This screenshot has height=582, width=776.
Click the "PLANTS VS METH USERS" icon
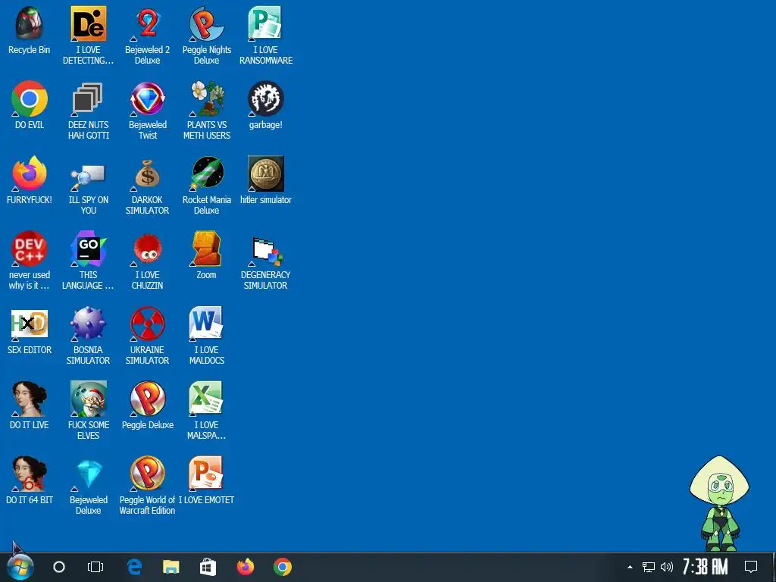coord(206,99)
